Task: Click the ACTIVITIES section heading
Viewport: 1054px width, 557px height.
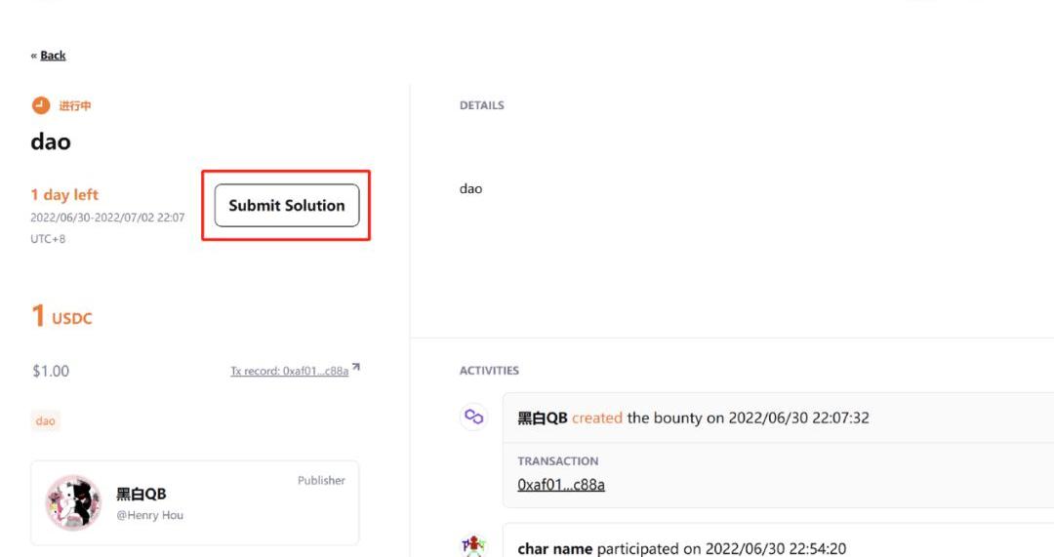Action: coord(489,371)
